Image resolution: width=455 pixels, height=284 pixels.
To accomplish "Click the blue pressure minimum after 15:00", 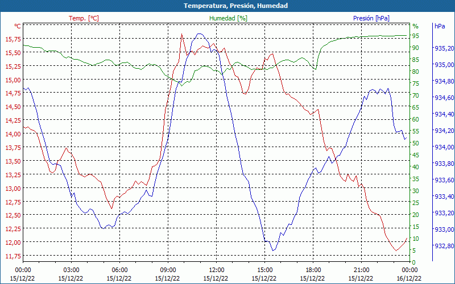I will point(273,250).
